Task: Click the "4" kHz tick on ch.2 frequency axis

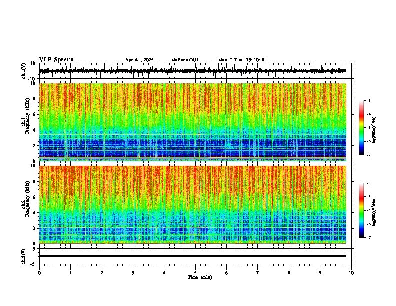Action: pos(35,213)
